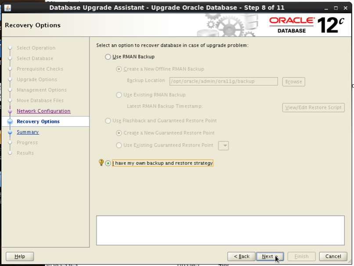Screen dimensions: 354x266
Task: Click the Recovery Options page heading
Action: pyautogui.click(x=33, y=25)
